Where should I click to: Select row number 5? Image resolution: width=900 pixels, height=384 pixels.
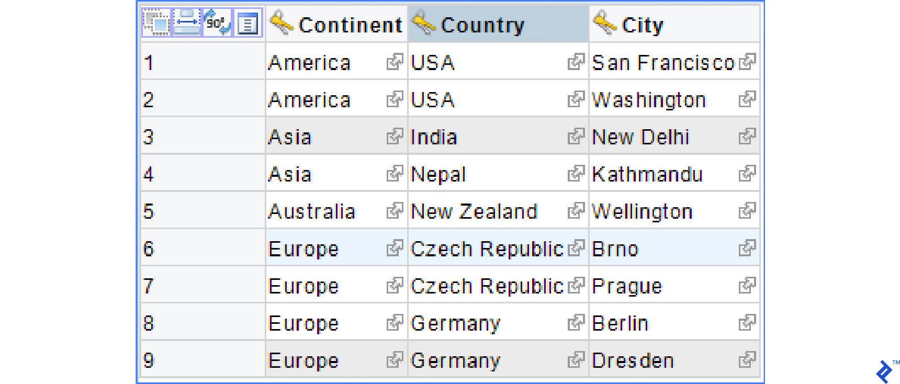[203, 210]
